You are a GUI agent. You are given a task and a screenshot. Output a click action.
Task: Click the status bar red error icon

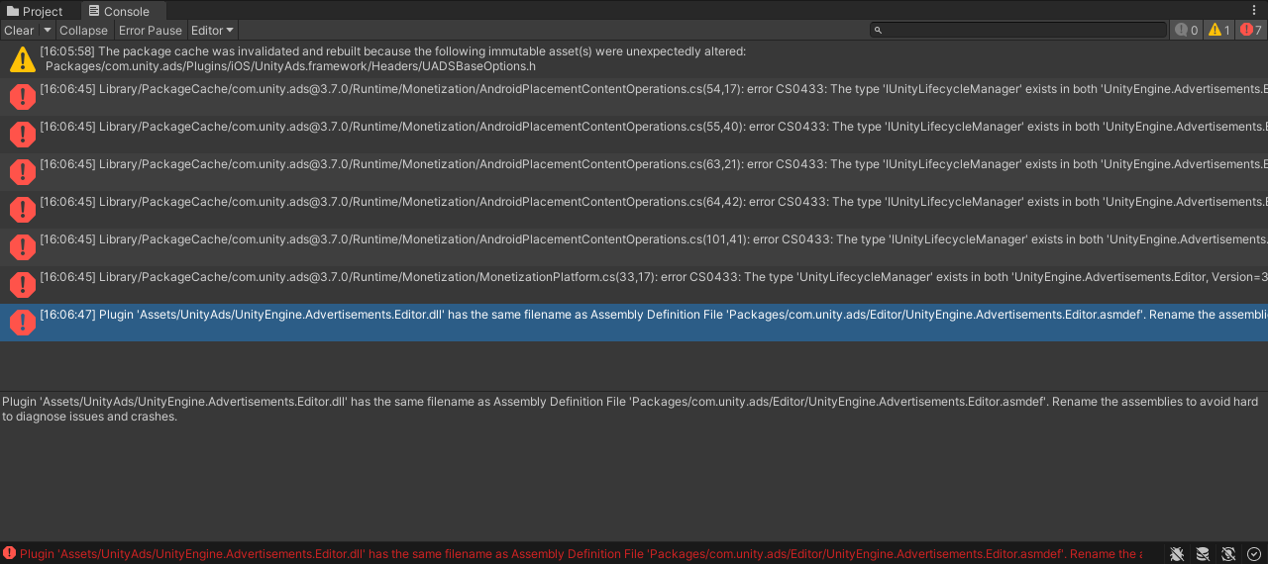(9, 554)
